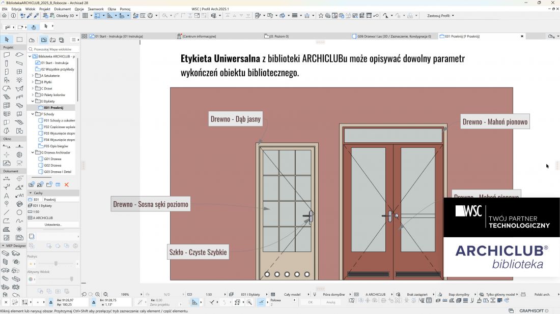
Task: Select the Text tool in Dokument toolbox
Action: click(7, 195)
